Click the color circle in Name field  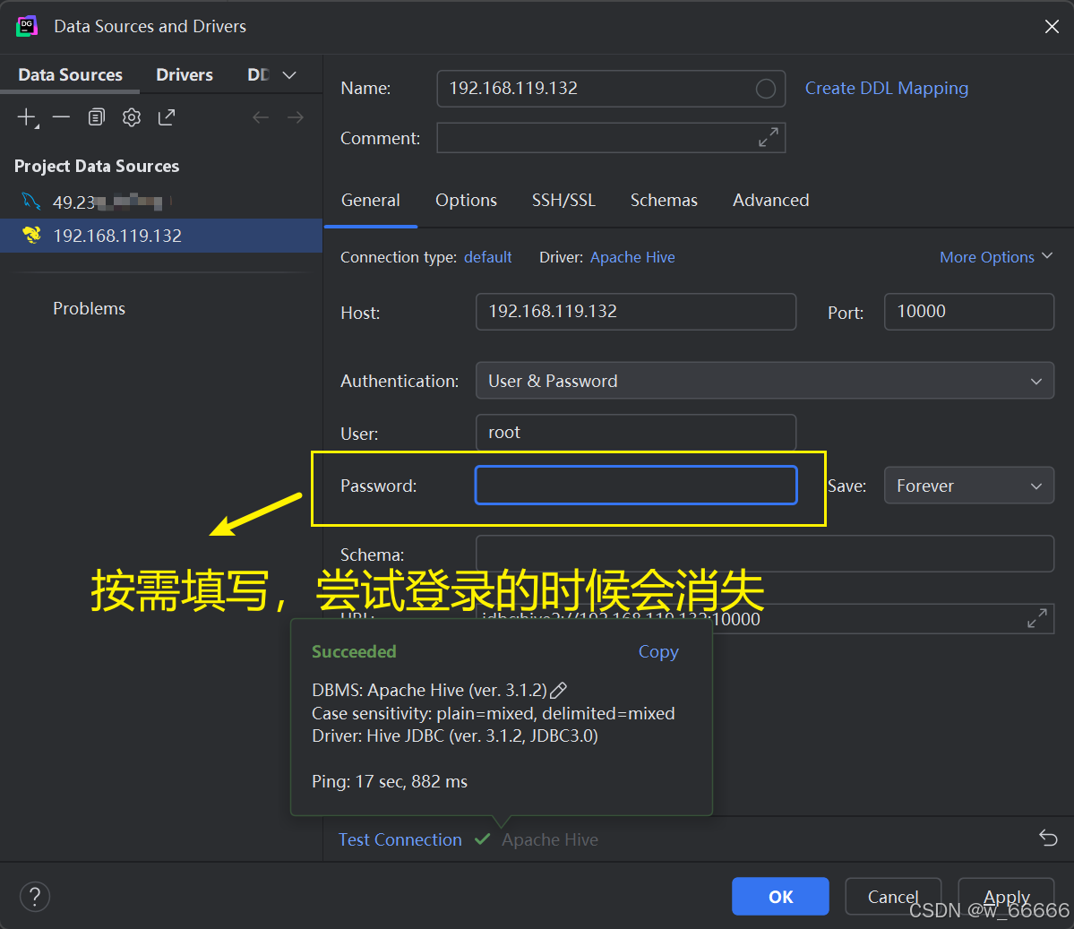765,89
